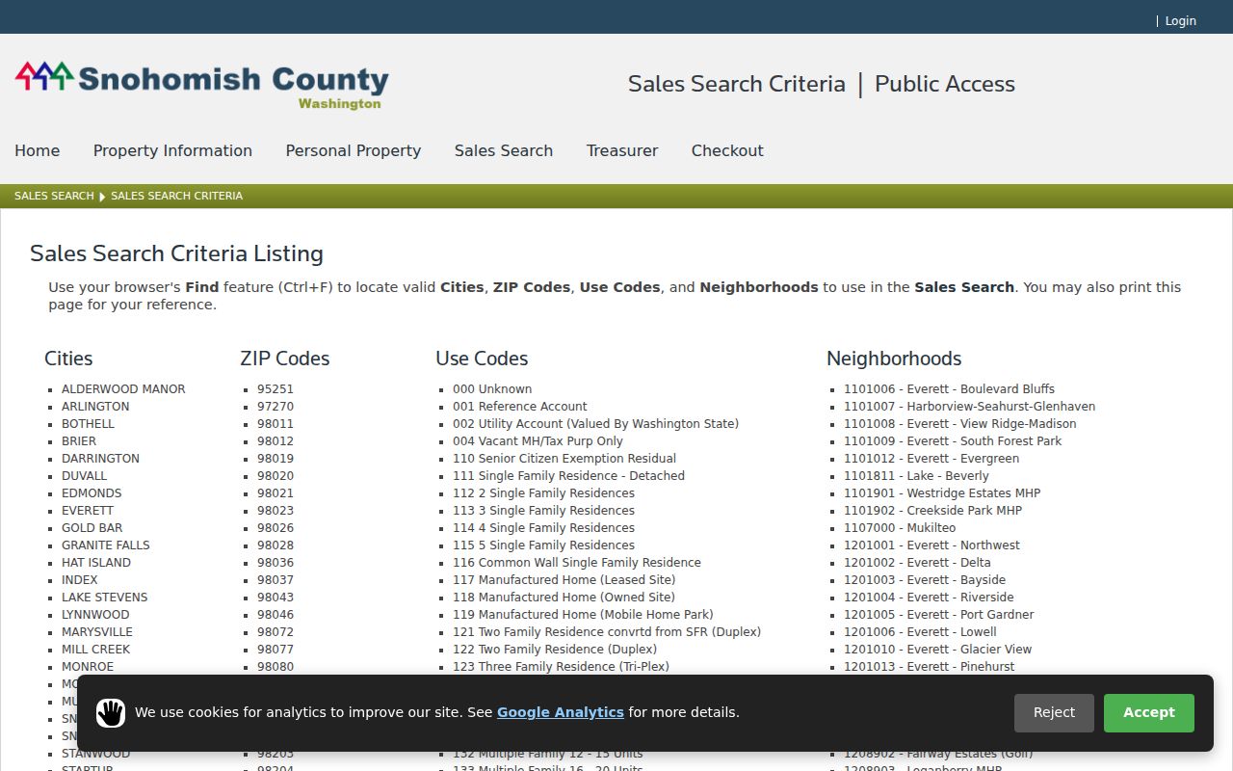Click the city BOTHELL
Image resolution: width=1233 pixels, height=771 pixels.
click(x=88, y=424)
